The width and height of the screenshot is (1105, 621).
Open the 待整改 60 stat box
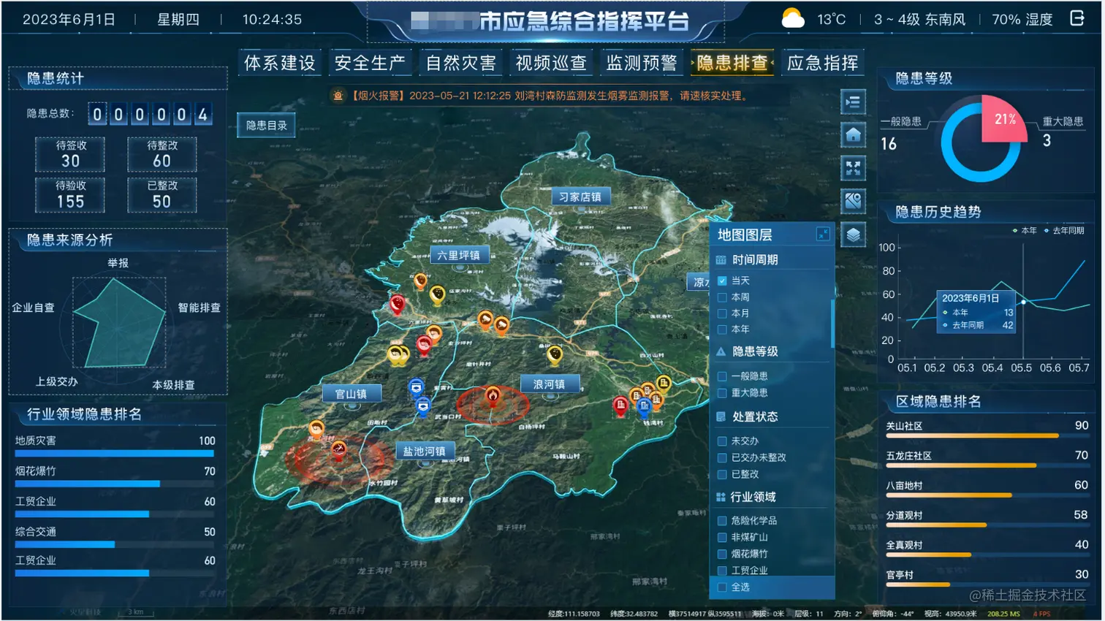(162, 155)
